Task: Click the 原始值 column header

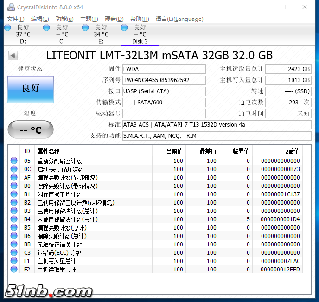Action: click(x=291, y=151)
